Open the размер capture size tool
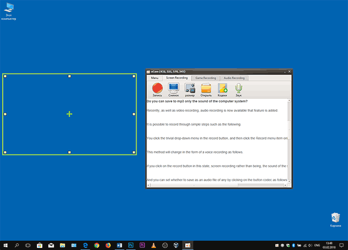348x250 pixels. (190, 90)
